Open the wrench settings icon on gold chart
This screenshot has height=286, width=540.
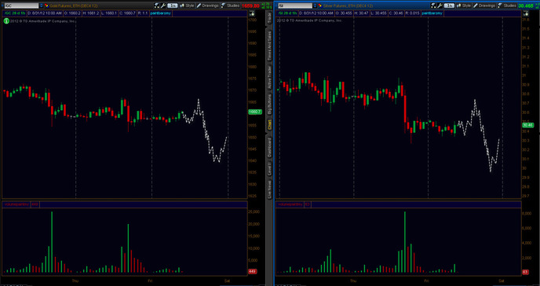coord(163,5)
